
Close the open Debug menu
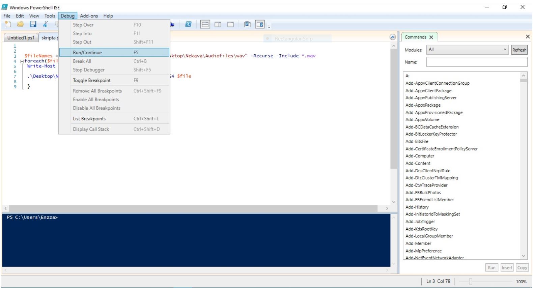[68, 16]
